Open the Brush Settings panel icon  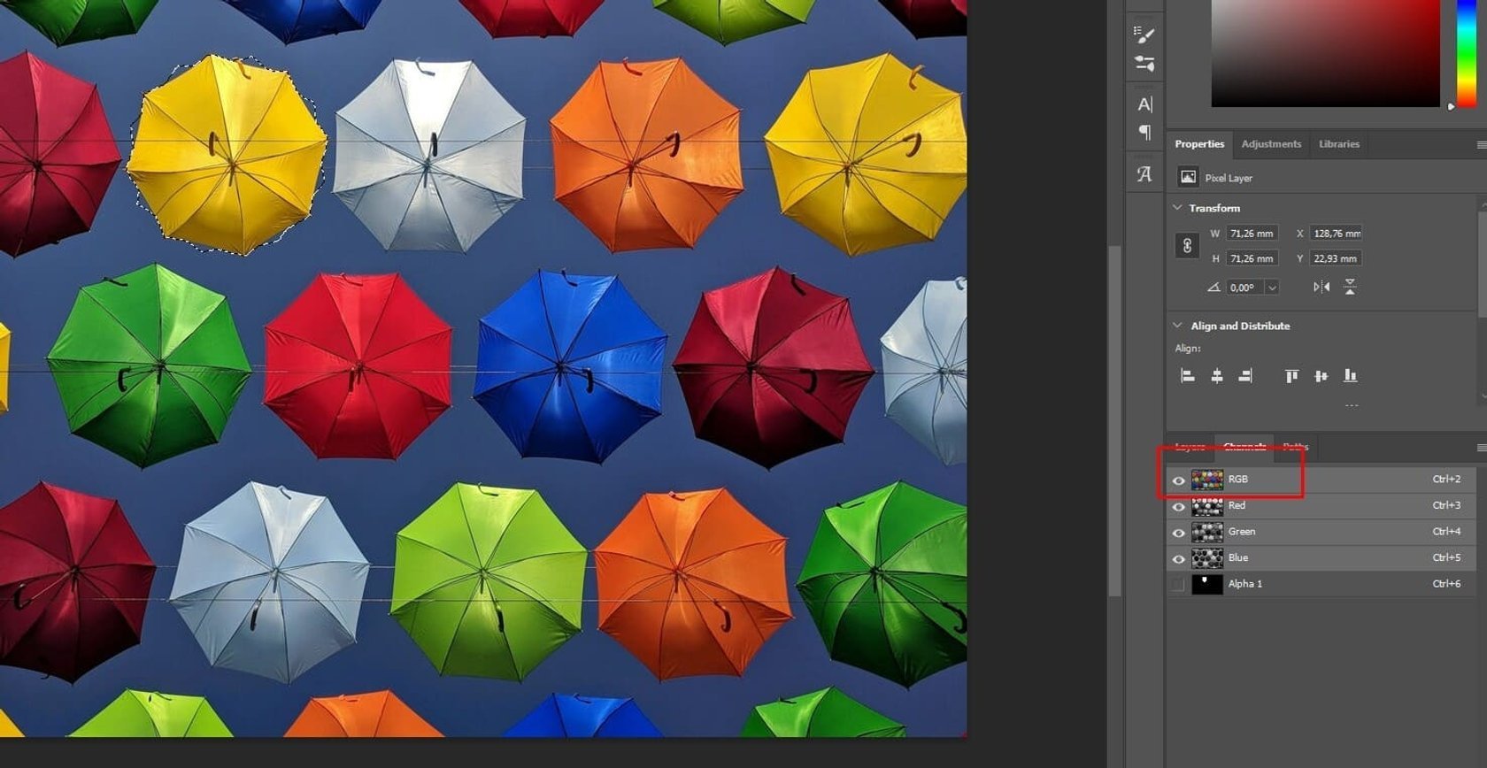coord(1144,35)
